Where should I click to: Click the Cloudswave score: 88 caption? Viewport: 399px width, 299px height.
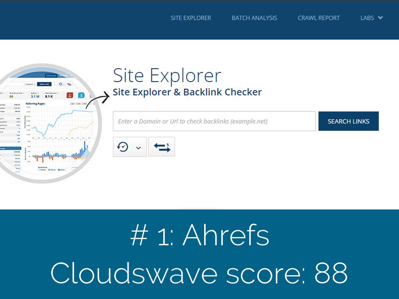[x=199, y=273]
